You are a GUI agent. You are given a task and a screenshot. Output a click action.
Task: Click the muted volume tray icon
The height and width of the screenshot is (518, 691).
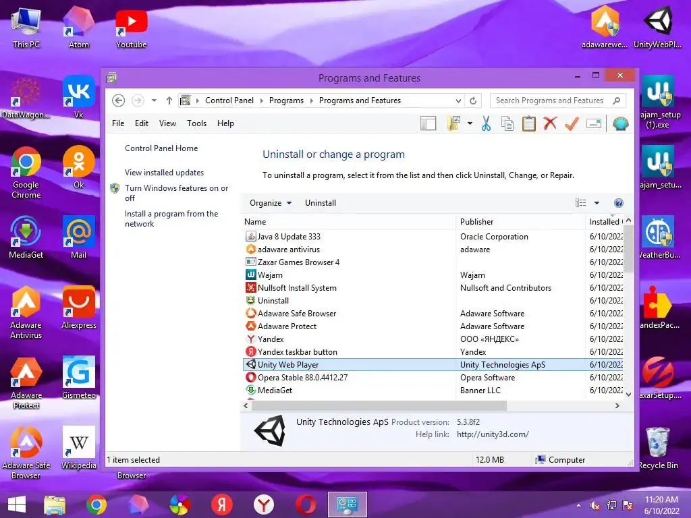595,505
